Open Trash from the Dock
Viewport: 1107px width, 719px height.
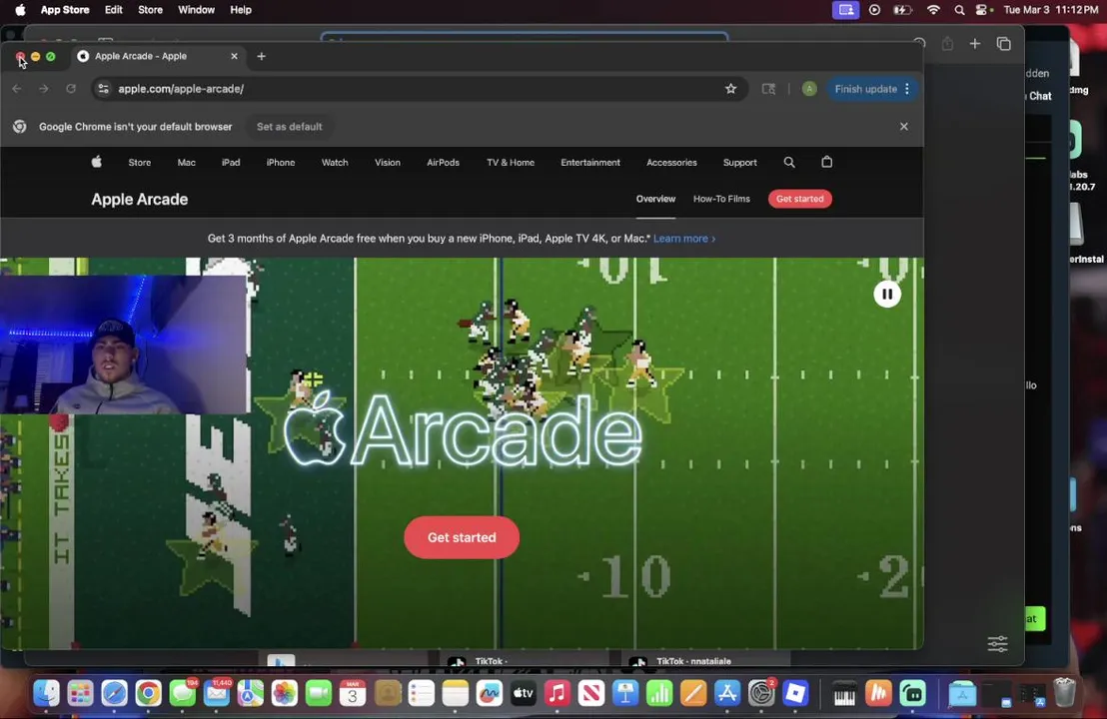[x=1064, y=693]
